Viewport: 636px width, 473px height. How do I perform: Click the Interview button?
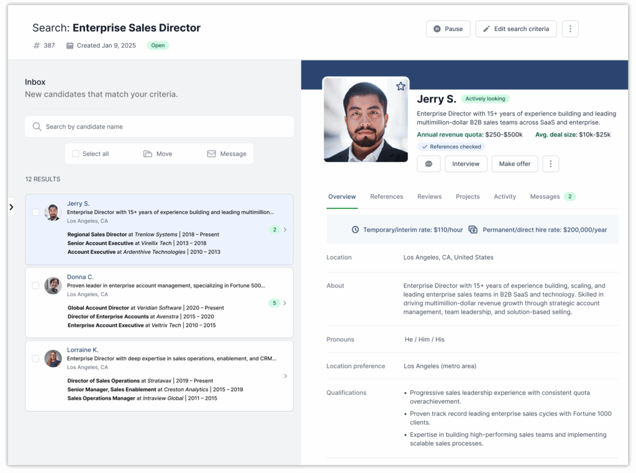coord(466,164)
